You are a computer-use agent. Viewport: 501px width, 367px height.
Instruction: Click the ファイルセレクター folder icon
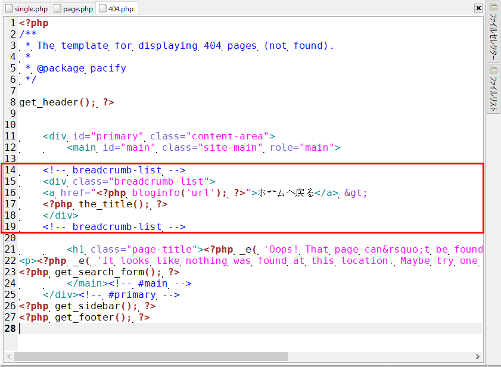(x=494, y=7)
